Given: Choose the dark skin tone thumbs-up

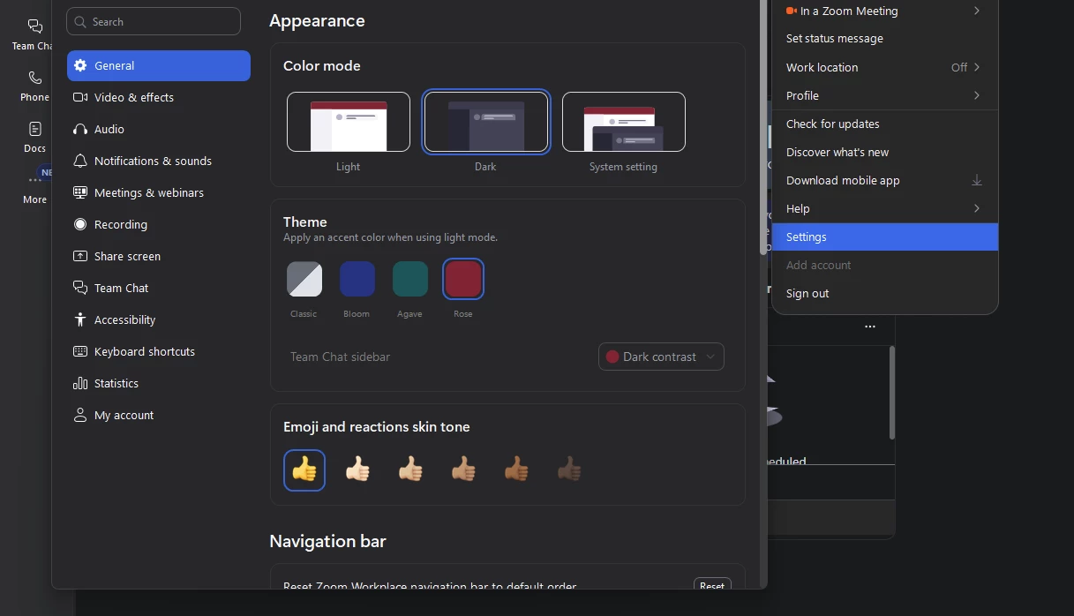Looking at the screenshot, I should point(569,470).
